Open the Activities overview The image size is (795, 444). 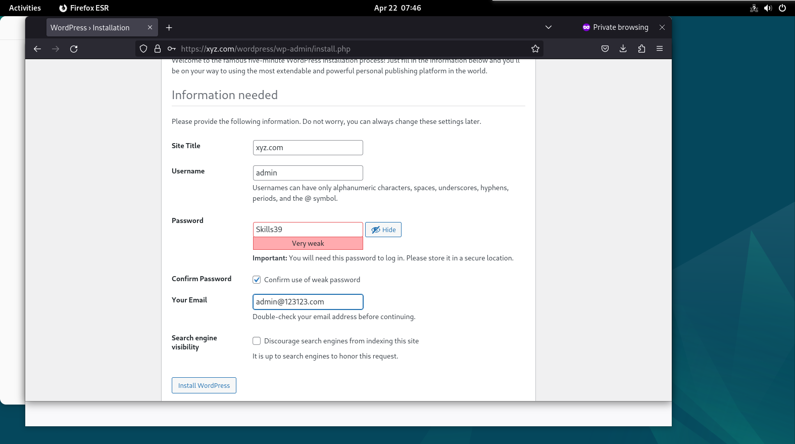click(25, 8)
